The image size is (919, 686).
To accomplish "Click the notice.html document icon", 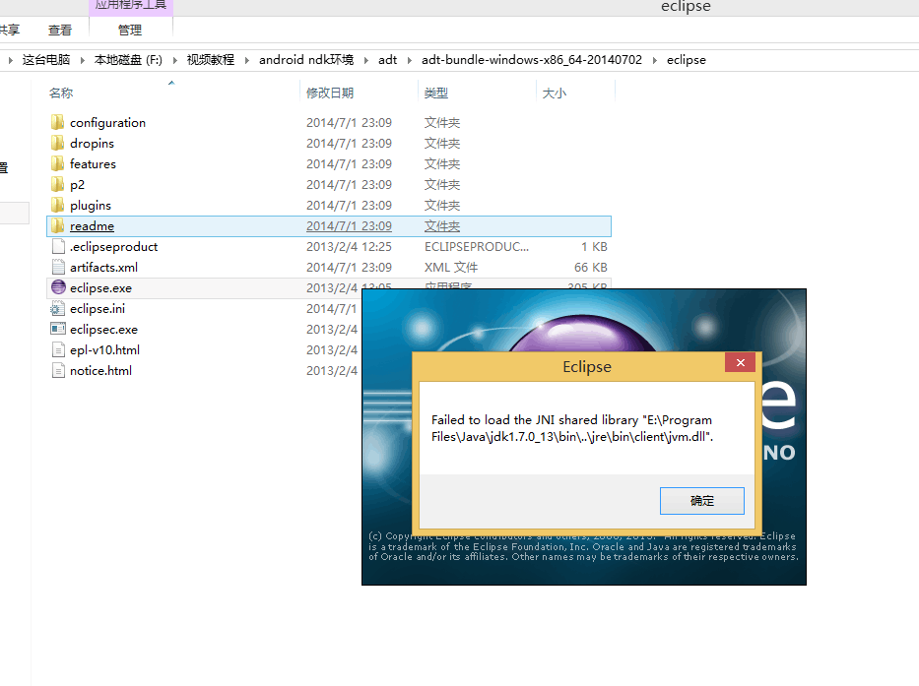I will coord(58,370).
